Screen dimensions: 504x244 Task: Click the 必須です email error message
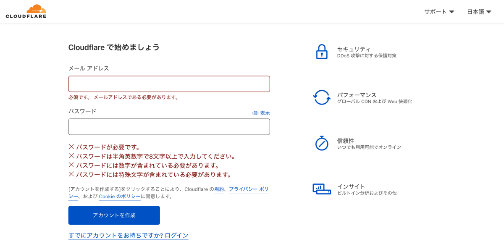[123, 97]
